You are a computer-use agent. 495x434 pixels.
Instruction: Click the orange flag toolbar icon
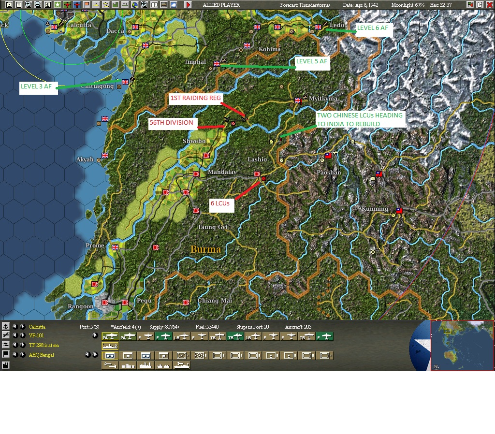pos(87,5)
